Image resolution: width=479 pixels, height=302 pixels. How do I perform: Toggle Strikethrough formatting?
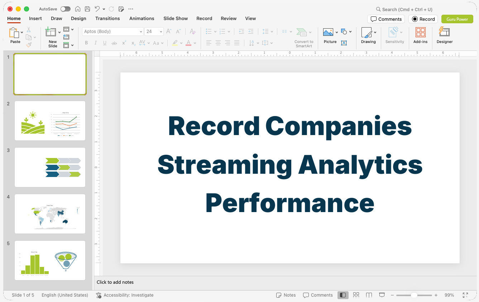coord(114,43)
